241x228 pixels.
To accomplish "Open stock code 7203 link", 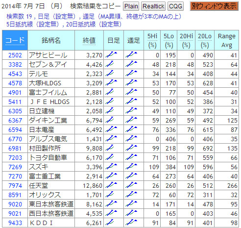I will tap(15, 158).
